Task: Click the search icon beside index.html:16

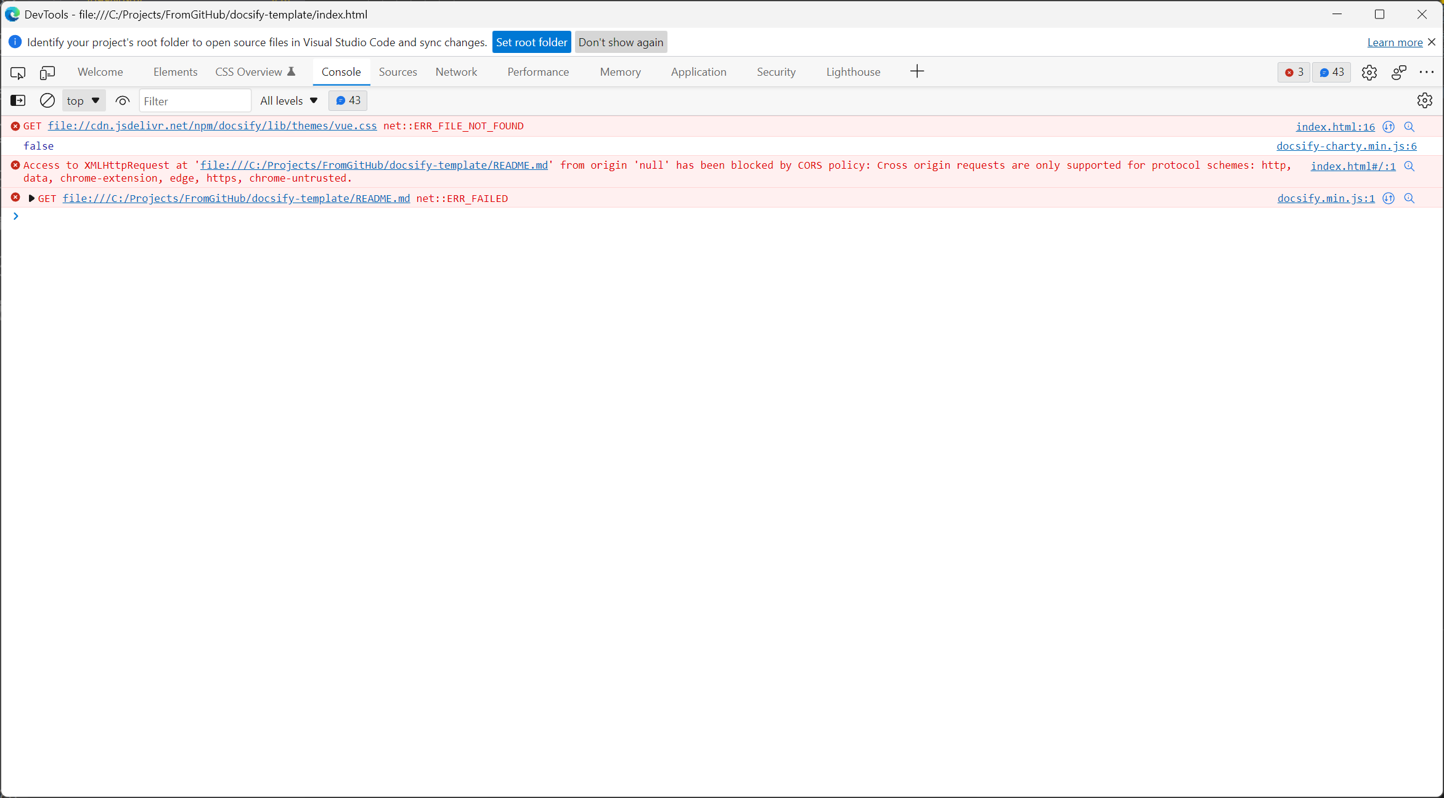Action: [x=1409, y=127]
